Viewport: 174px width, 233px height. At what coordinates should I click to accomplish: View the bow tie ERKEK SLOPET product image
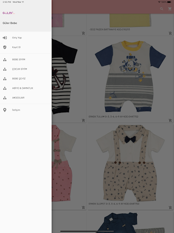[130, 163]
